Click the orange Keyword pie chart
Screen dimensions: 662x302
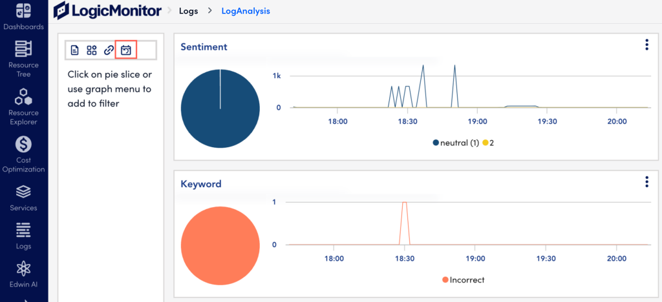point(220,245)
